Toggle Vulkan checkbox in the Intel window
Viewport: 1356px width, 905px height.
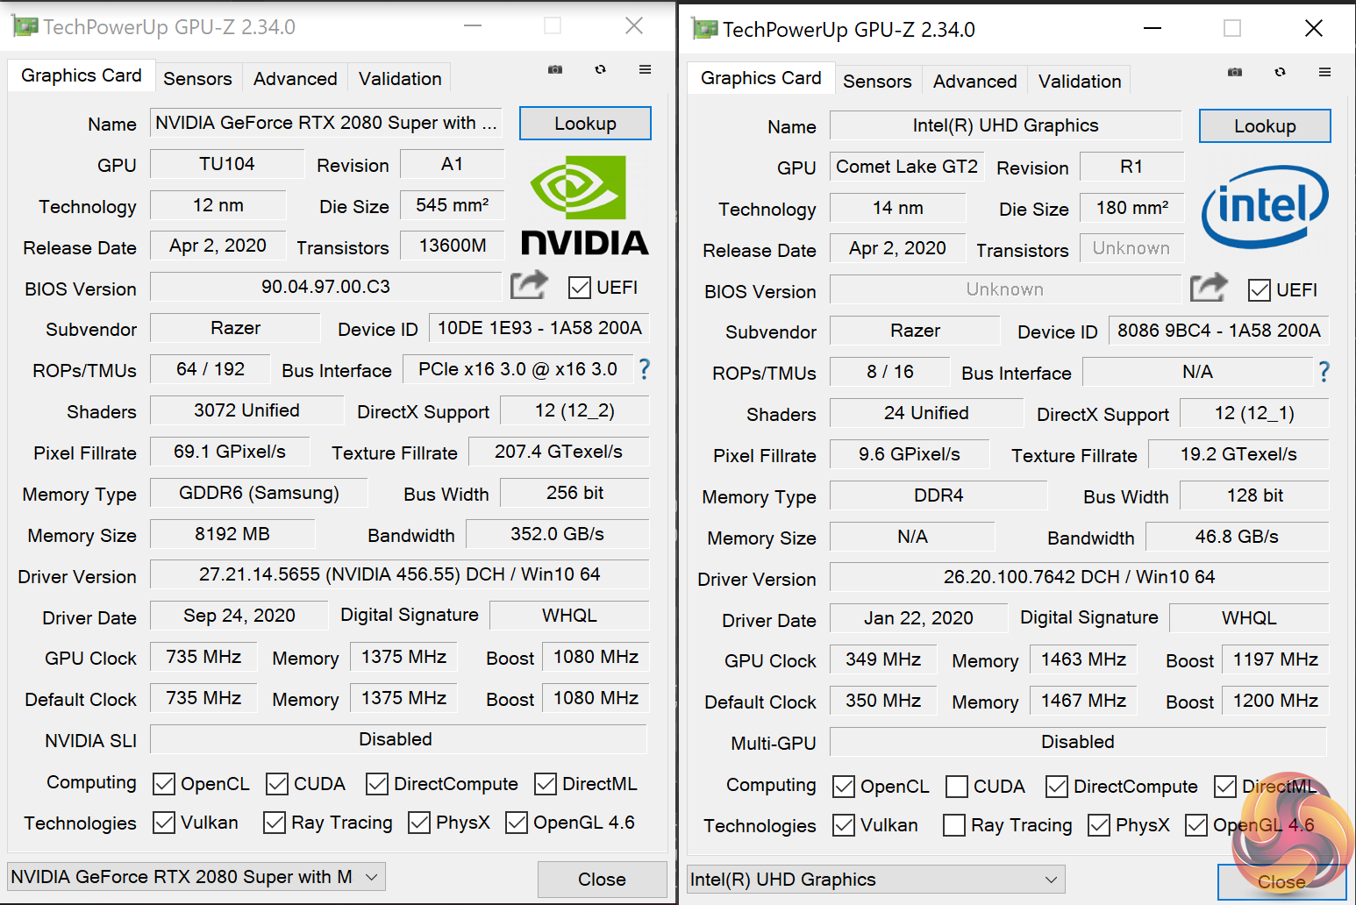(x=843, y=825)
